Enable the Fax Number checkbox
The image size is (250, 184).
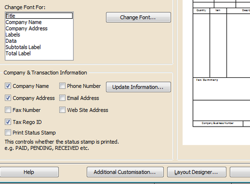[x=8, y=110]
